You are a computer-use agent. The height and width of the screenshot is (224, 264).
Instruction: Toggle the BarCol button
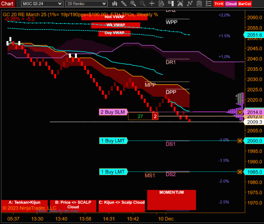(x=245, y=4)
